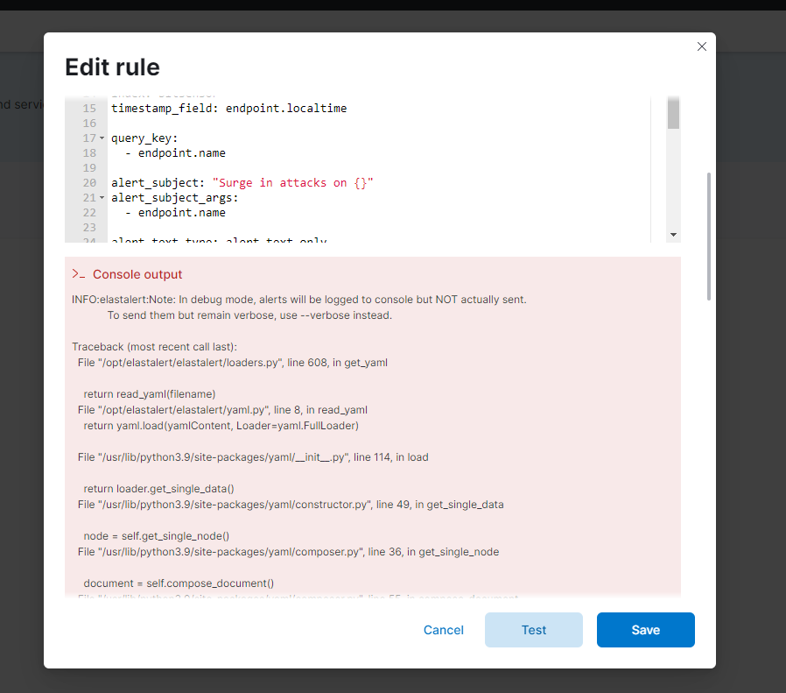Click 'return yaml.load(yamlContent, Loader=yaml.FullLoader)' line
This screenshot has width=786, height=693.
click(x=221, y=426)
